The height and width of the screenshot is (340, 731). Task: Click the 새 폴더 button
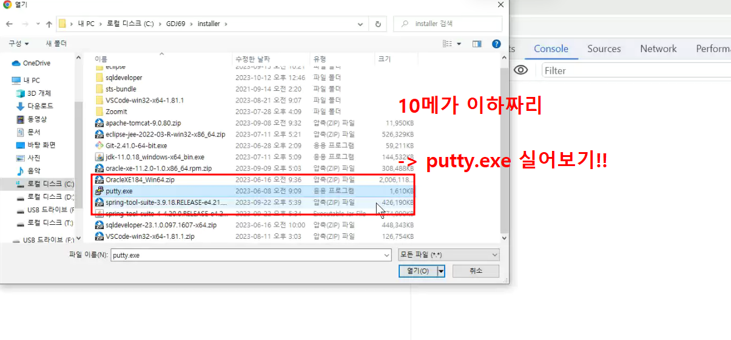[x=56, y=44]
